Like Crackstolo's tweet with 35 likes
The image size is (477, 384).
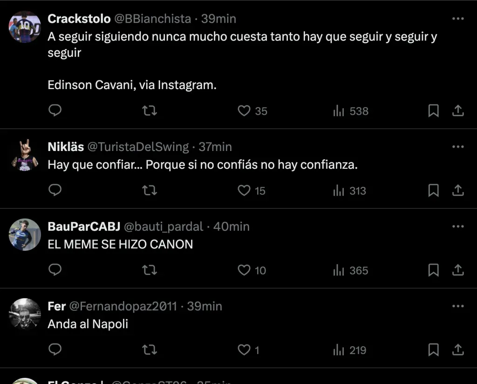tap(245, 111)
